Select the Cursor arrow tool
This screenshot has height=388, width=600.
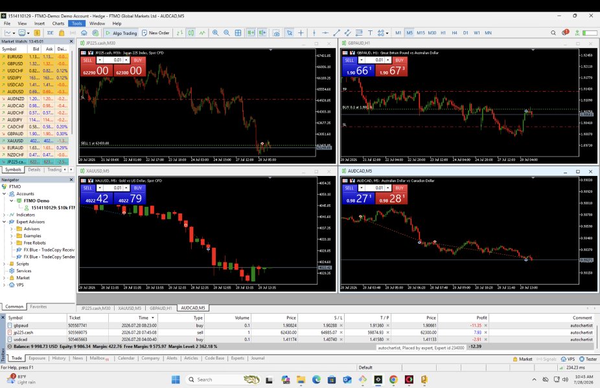tap(290, 33)
